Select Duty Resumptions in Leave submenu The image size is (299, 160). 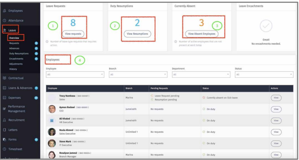click(x=19, y=54)
